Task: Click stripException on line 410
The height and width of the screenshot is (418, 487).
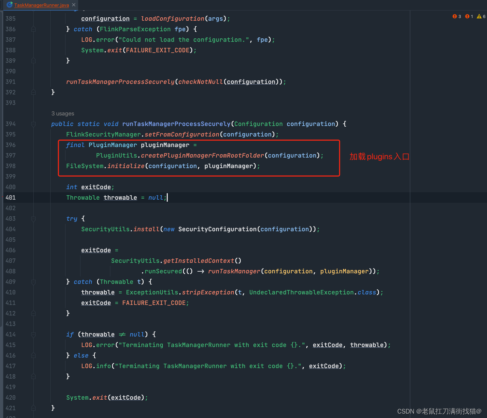Action: pos(208,292)
